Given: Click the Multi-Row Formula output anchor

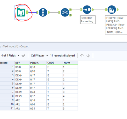Looking at the screenshot, I should [x=117, y=10].
